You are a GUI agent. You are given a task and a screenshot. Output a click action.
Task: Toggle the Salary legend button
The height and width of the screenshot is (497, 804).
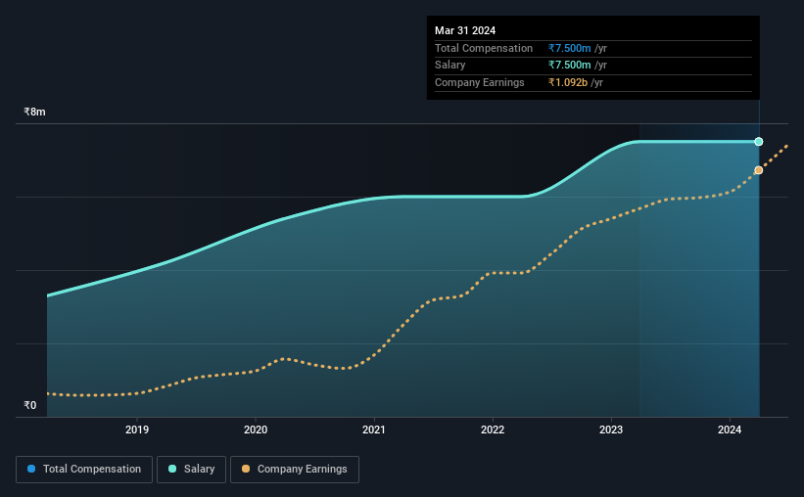point(191,470)
